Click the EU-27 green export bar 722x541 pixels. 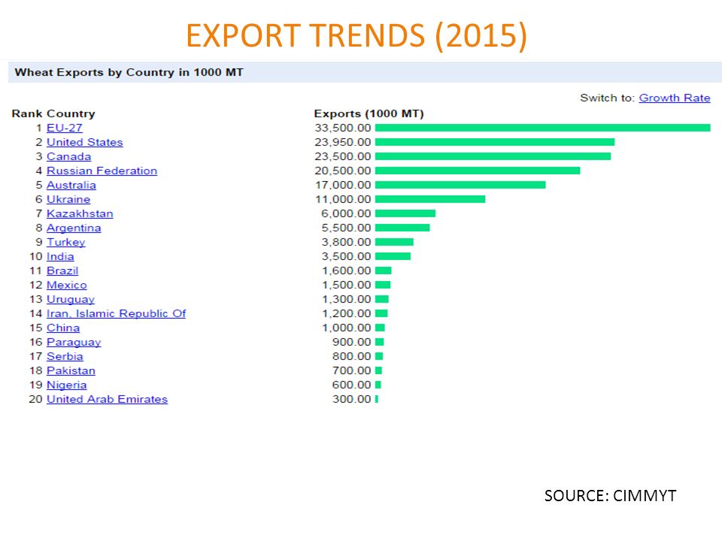coord(543,128)
